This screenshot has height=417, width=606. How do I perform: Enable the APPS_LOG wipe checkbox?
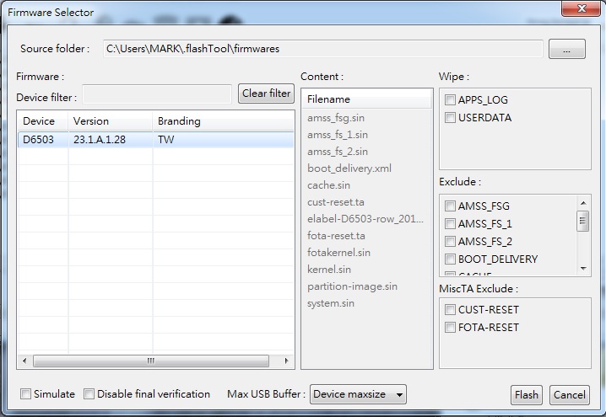click(450, 100)
